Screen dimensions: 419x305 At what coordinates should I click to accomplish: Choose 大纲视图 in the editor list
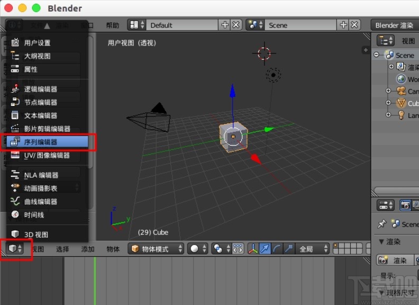coord(47,56)
